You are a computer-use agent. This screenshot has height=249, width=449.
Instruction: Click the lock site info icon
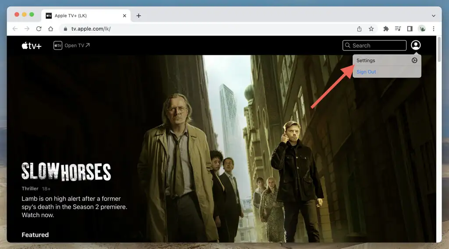tap(65, 28)
